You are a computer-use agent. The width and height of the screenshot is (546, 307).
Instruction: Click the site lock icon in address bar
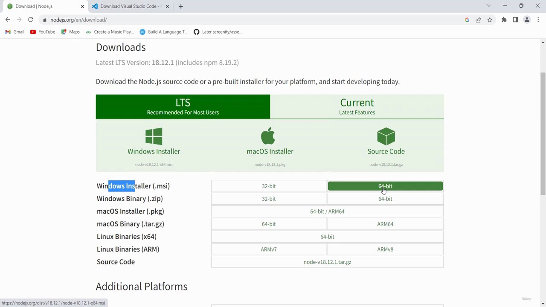[x=44, y=20]
